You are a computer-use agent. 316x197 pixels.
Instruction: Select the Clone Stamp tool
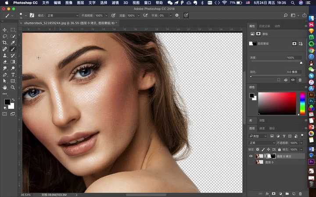(x=4, y=55)
